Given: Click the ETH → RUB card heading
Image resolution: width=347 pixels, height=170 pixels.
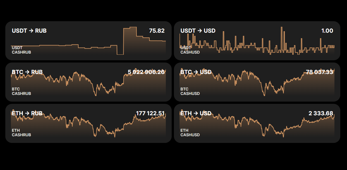Looking at the screenshot, I should pyautogui.click(x=27, y=113).
